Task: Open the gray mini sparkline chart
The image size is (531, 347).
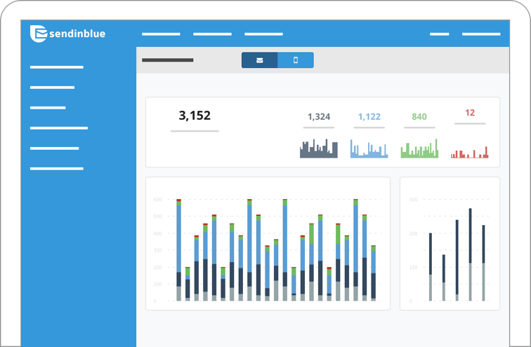Action: coord(319,149)
